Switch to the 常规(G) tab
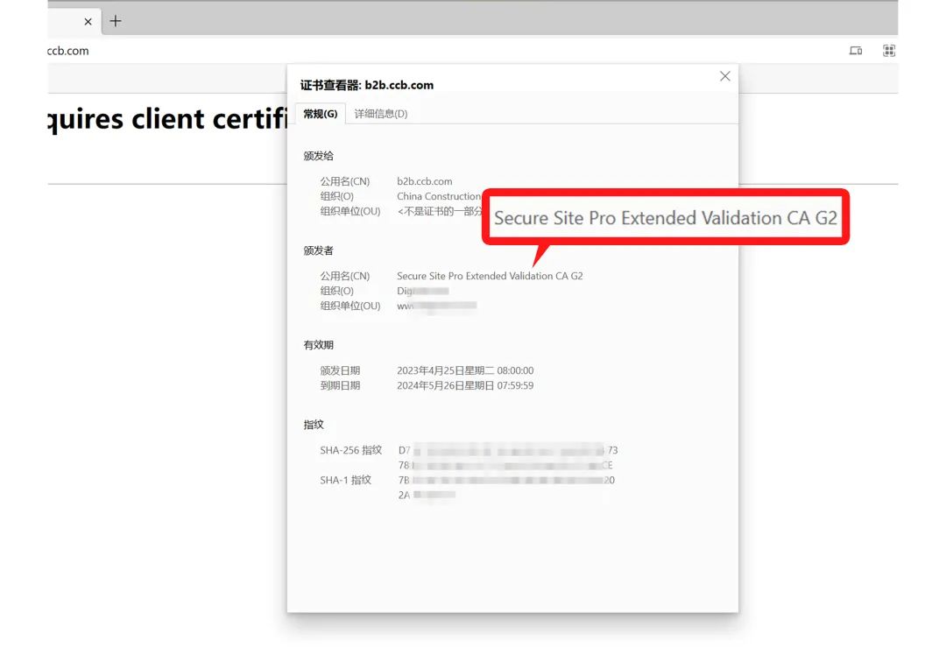 (x=321, y=114)
